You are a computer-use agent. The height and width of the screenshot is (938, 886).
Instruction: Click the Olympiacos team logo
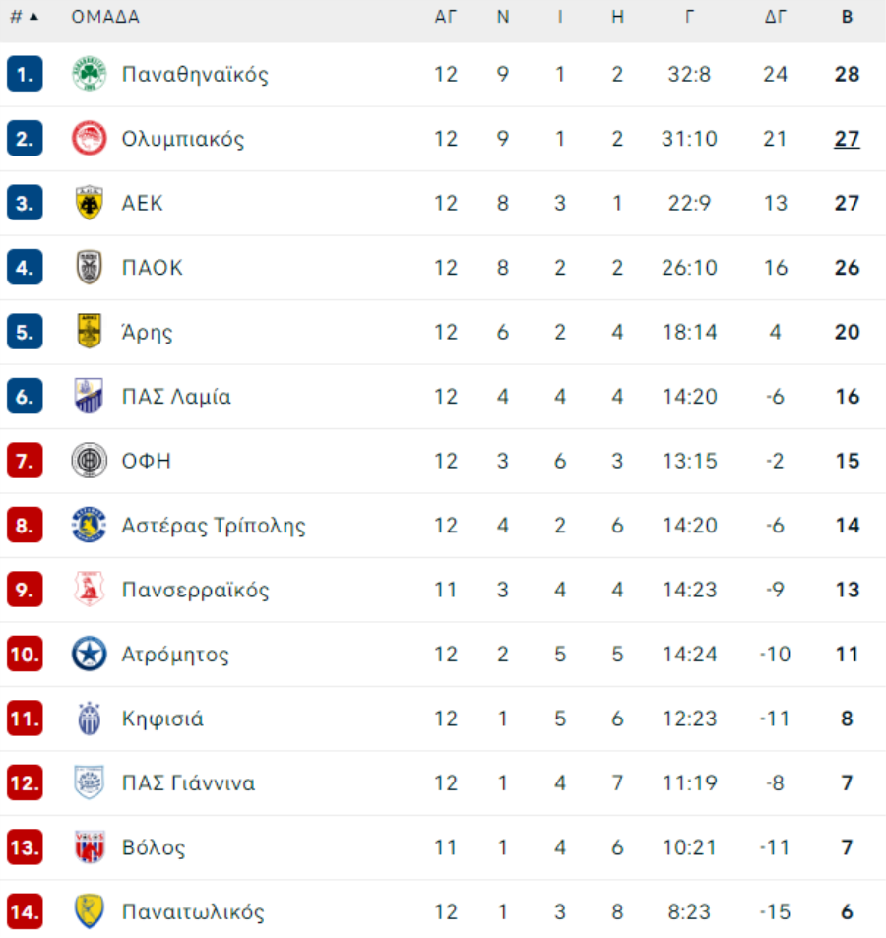89,139
